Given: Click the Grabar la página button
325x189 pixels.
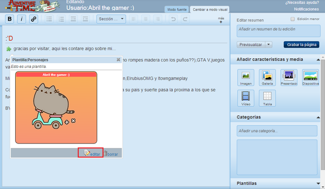Looking at the screenshot, I should (302, 45).
